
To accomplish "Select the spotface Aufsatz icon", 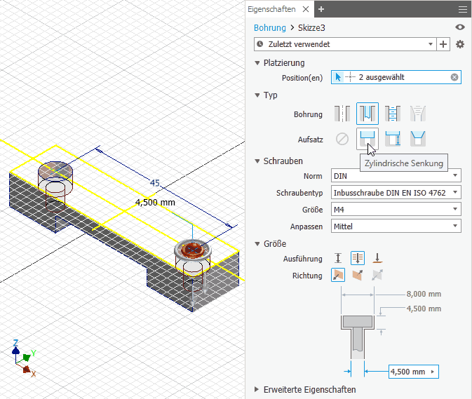I will [x=393, y=138].
